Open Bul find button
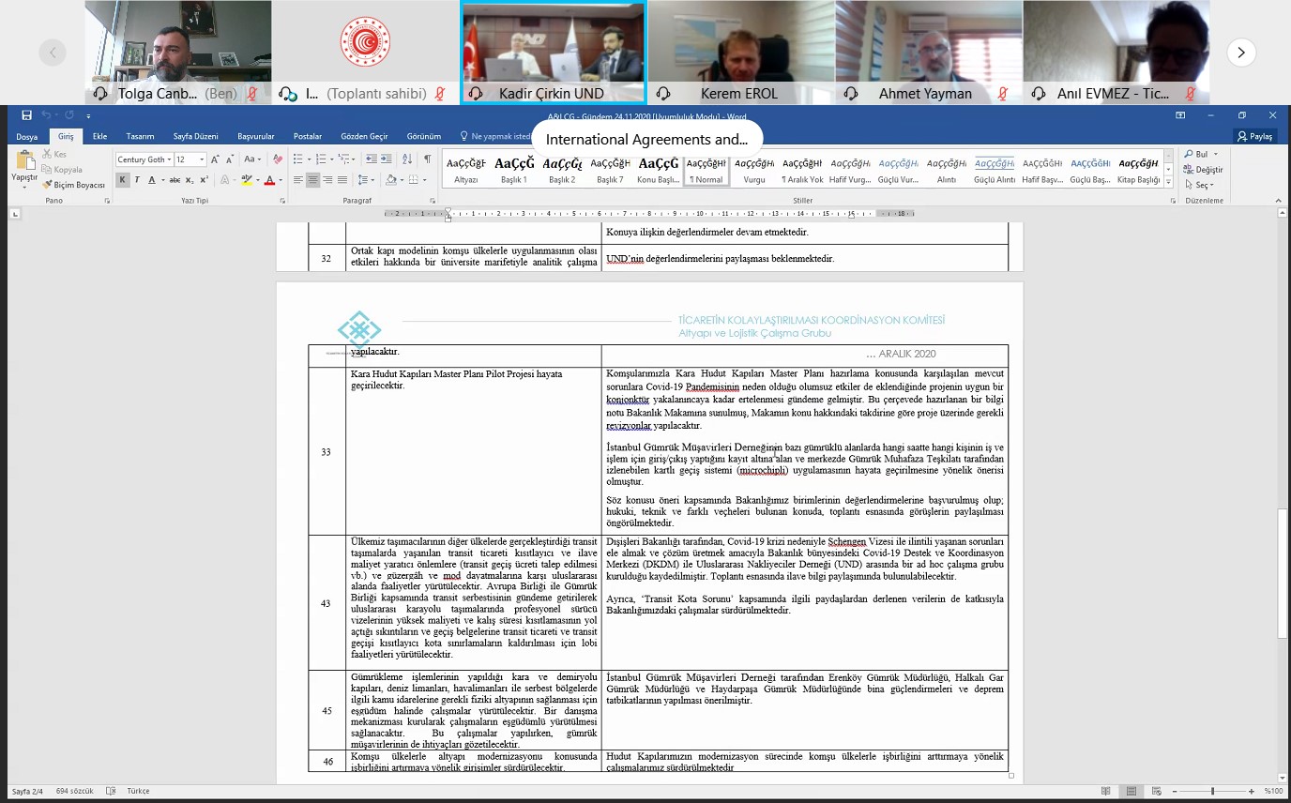This screenshot has width=1291, height=803. coord(1201,154)
